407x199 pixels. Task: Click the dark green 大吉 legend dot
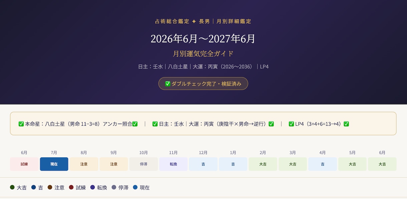pyautogui.click(x=12, y=187)
